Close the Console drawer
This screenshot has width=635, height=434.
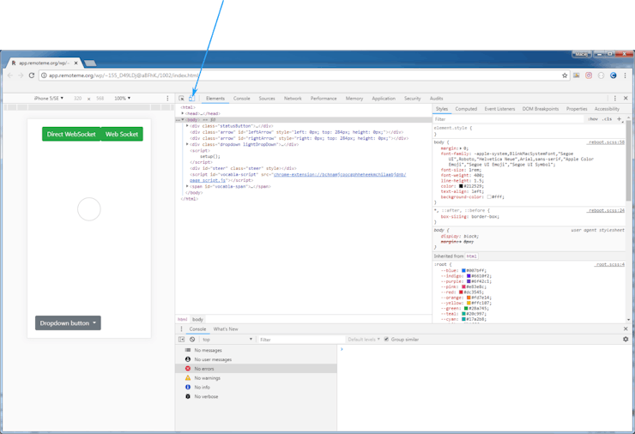626,329
